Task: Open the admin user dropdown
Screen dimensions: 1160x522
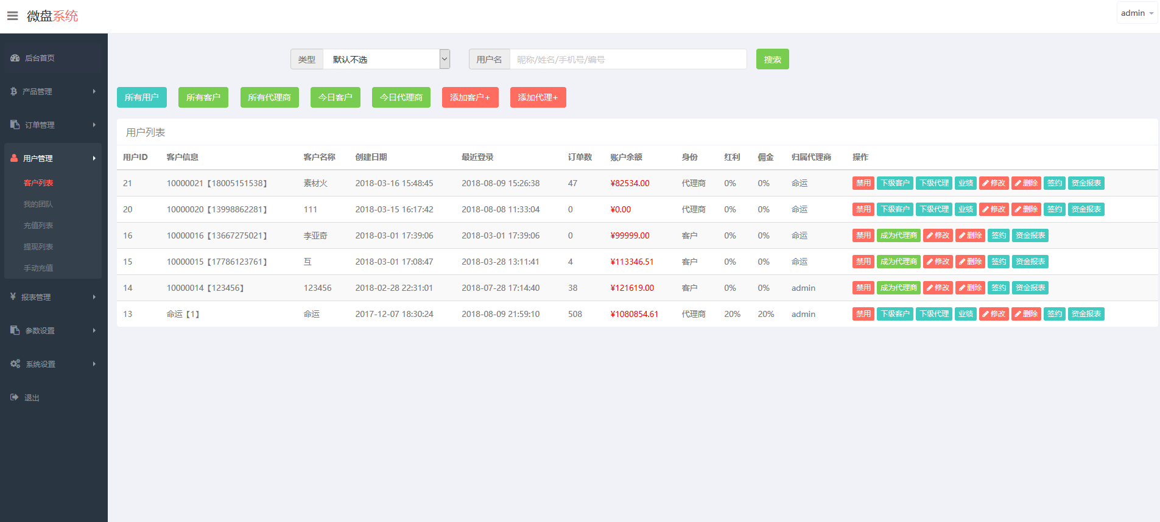Action: point(1136,13)
